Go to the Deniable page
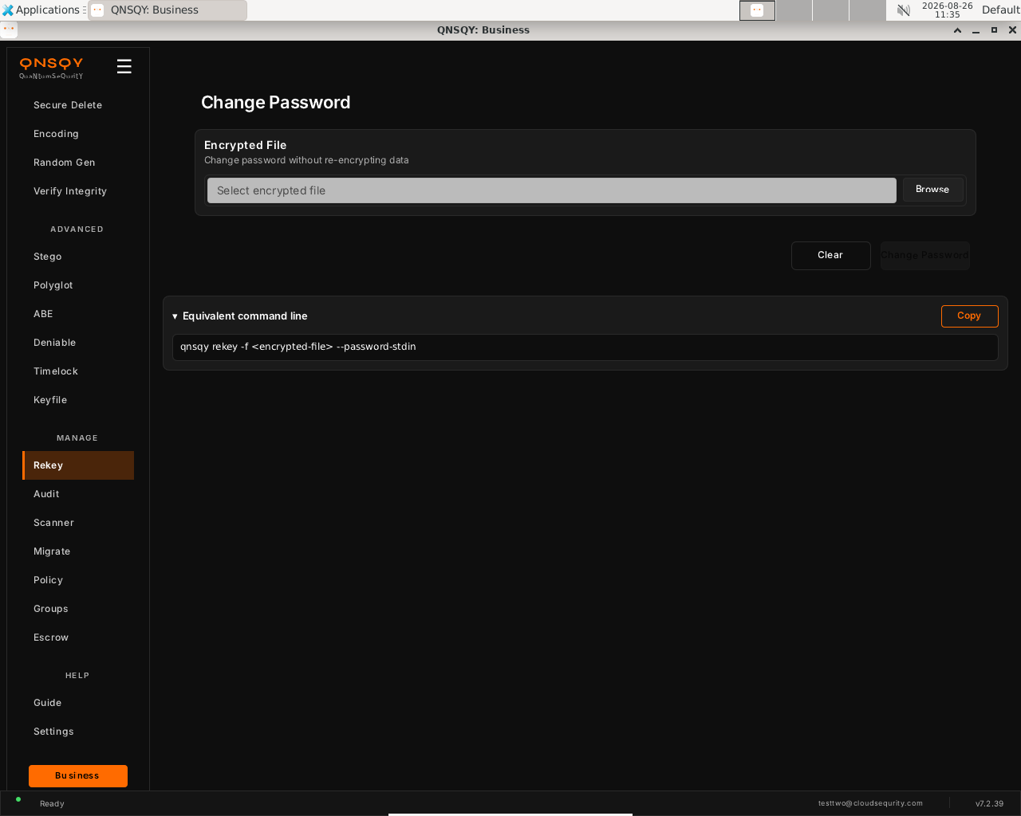This screenshot has height=816, width=1021. (x=78, y=343)
